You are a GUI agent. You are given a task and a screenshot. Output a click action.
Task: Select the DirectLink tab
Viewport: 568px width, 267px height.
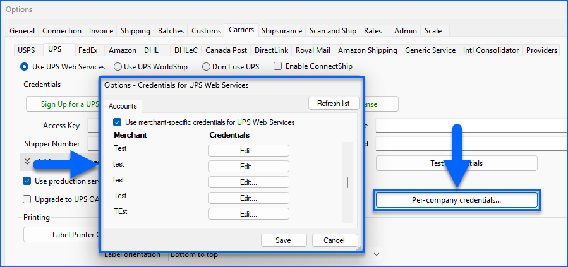[x=271, y=50]
